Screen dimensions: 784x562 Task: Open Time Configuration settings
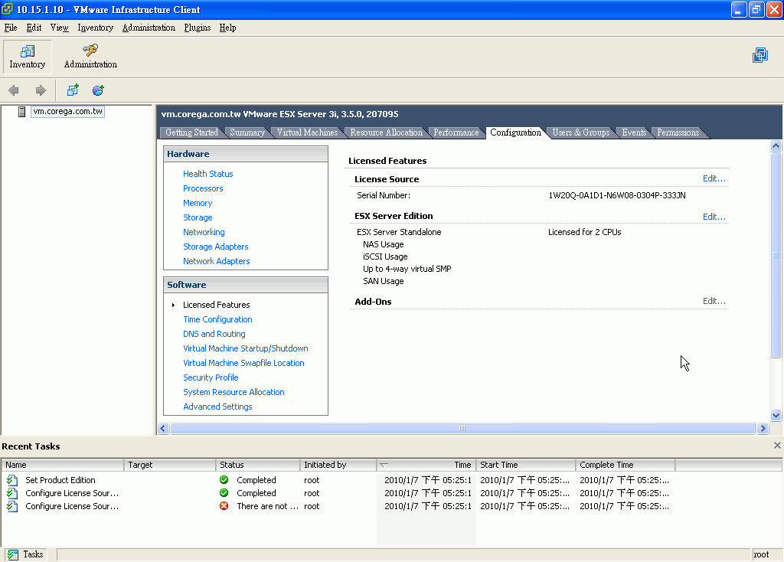[x=217, y=319]
